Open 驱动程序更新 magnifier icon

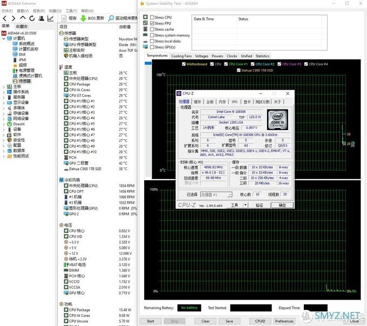click(111, 18)
